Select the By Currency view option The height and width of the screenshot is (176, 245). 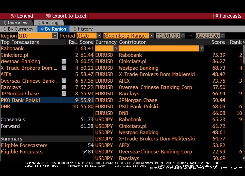click(19, 29)
